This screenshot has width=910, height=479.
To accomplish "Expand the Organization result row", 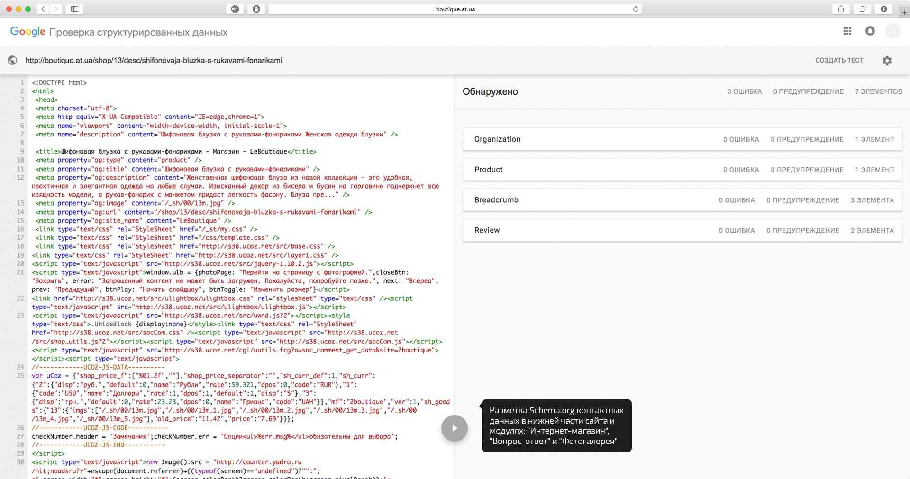I will click(x=682, y=139).
